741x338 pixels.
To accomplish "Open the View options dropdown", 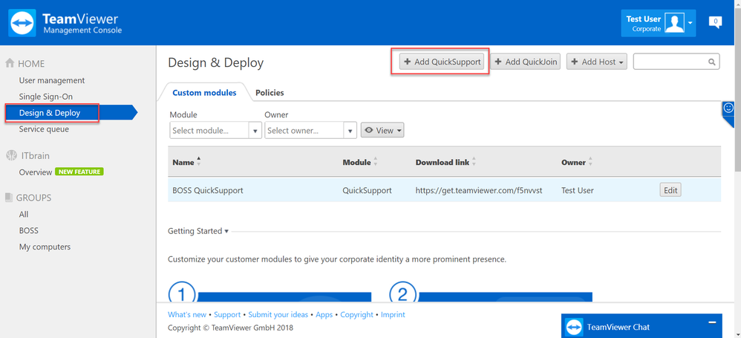I will point(382,131).
